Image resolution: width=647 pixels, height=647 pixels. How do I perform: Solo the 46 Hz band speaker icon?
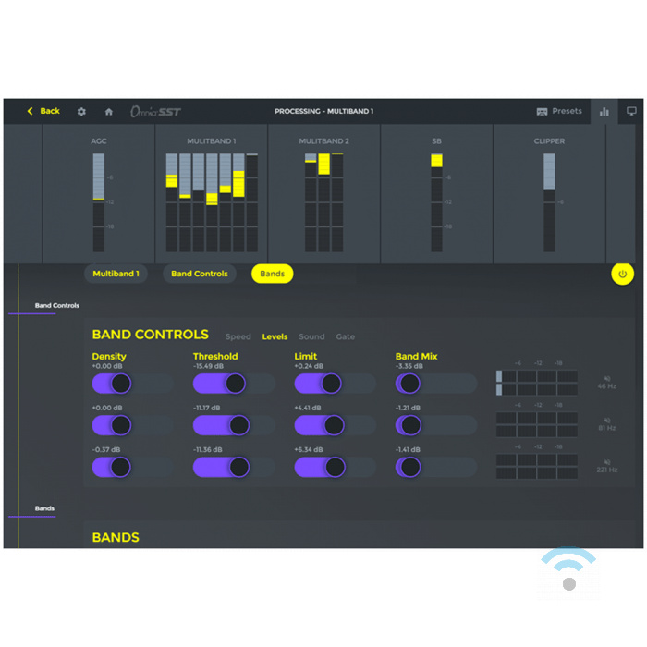(606, 378)
